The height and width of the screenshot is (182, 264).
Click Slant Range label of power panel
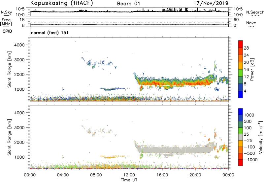(9, 70)
